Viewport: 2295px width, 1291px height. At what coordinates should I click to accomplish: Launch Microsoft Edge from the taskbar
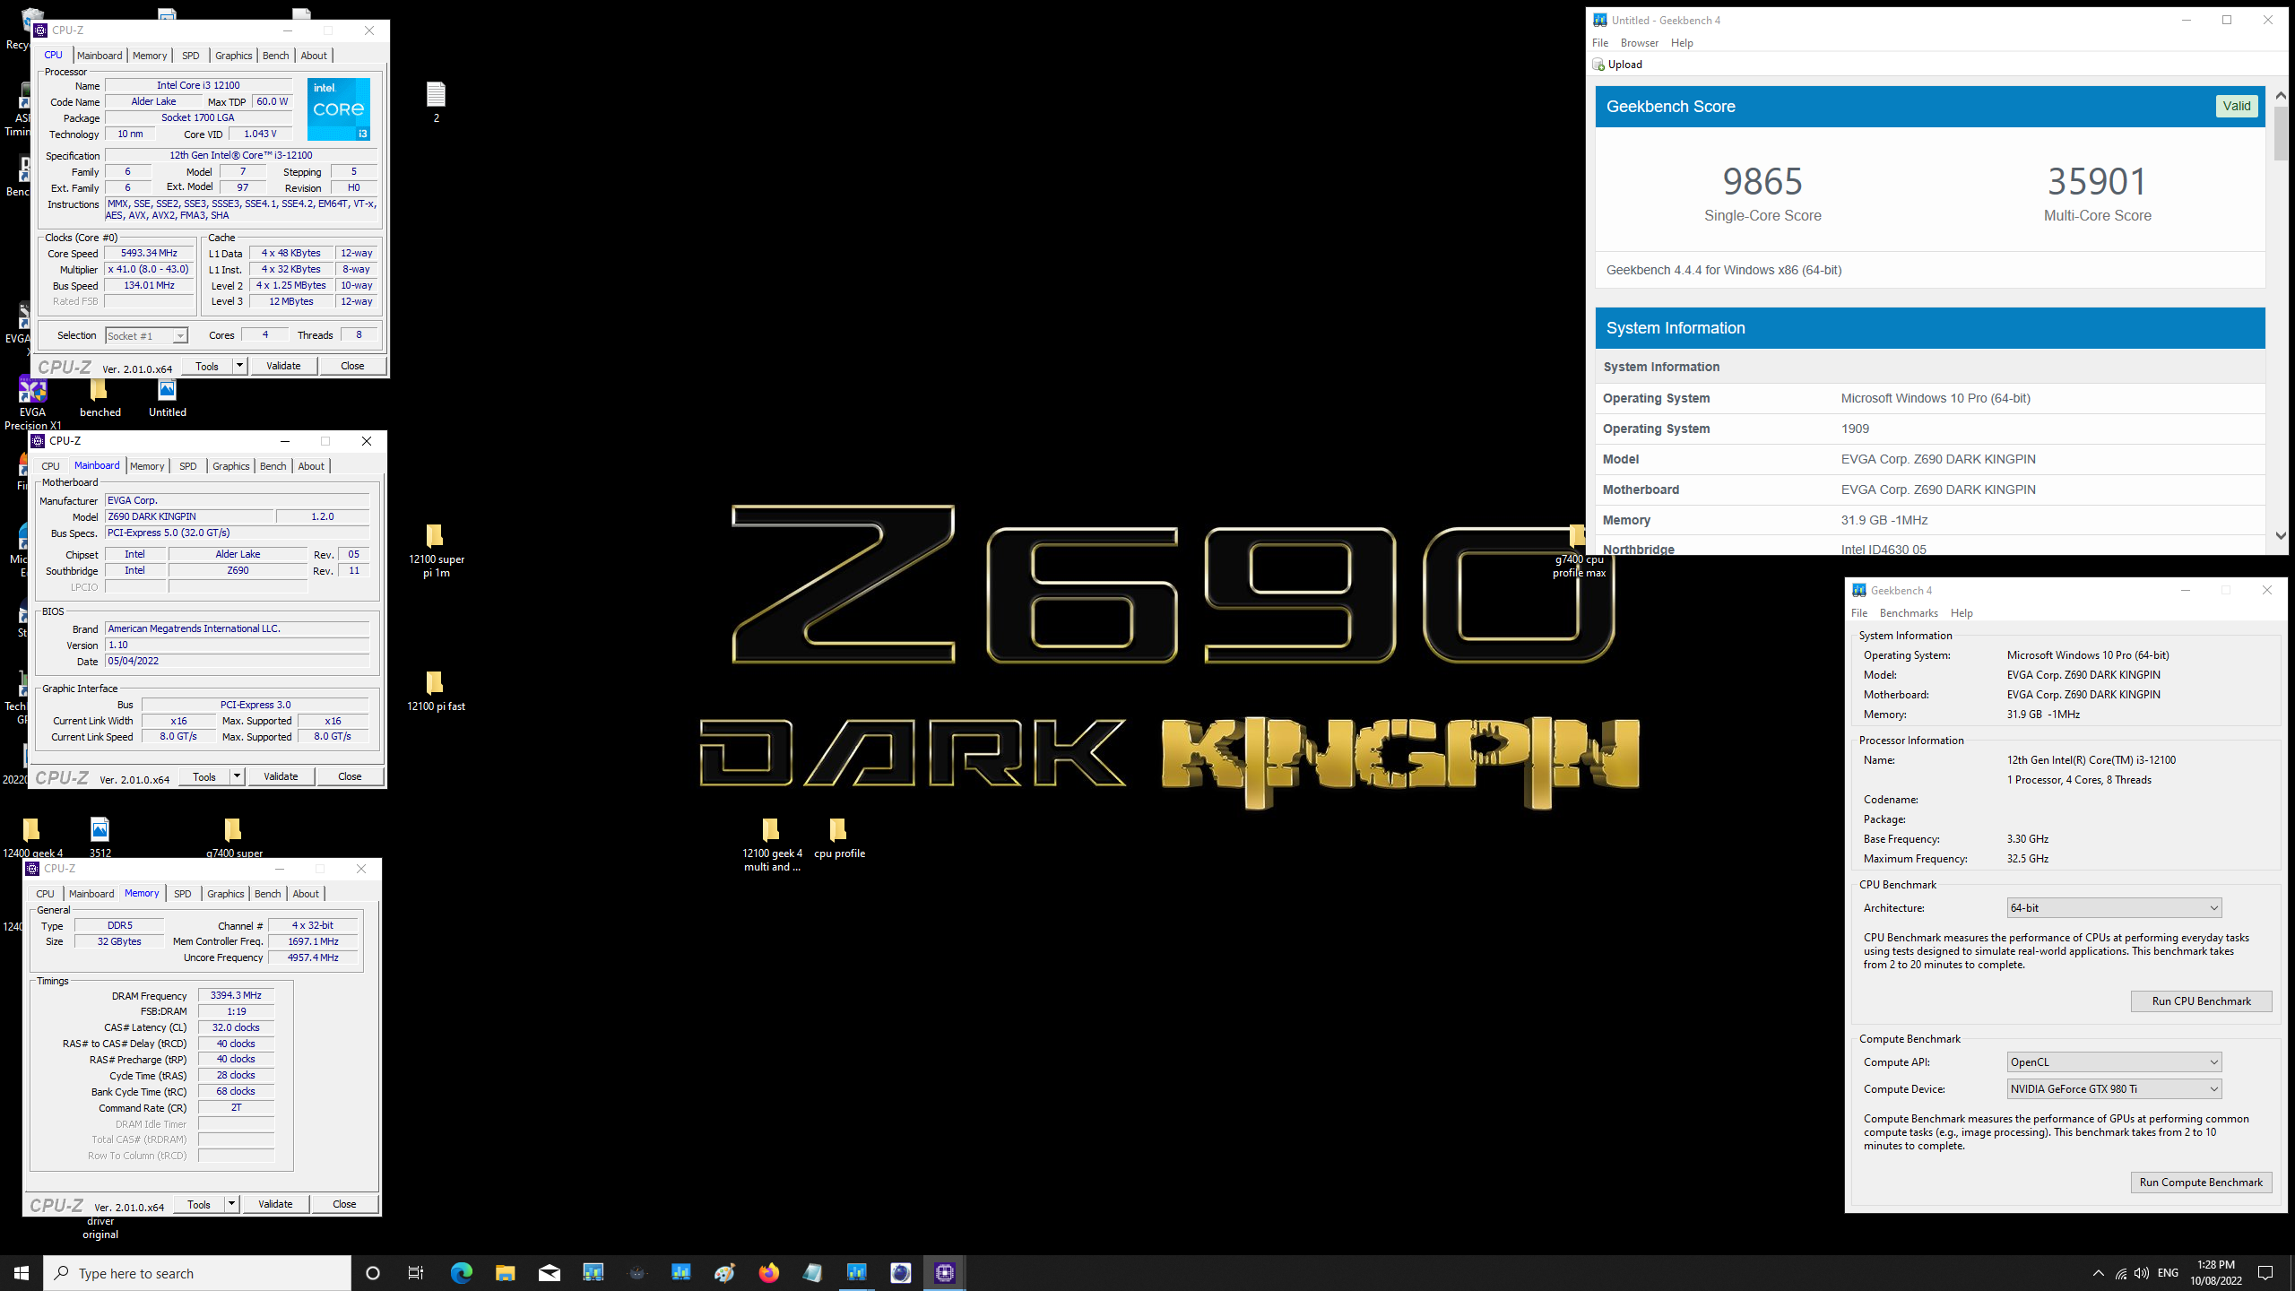[x=461, y=1272]
